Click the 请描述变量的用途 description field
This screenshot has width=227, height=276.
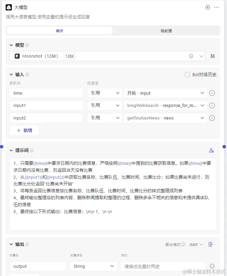[x=163, y=266]
